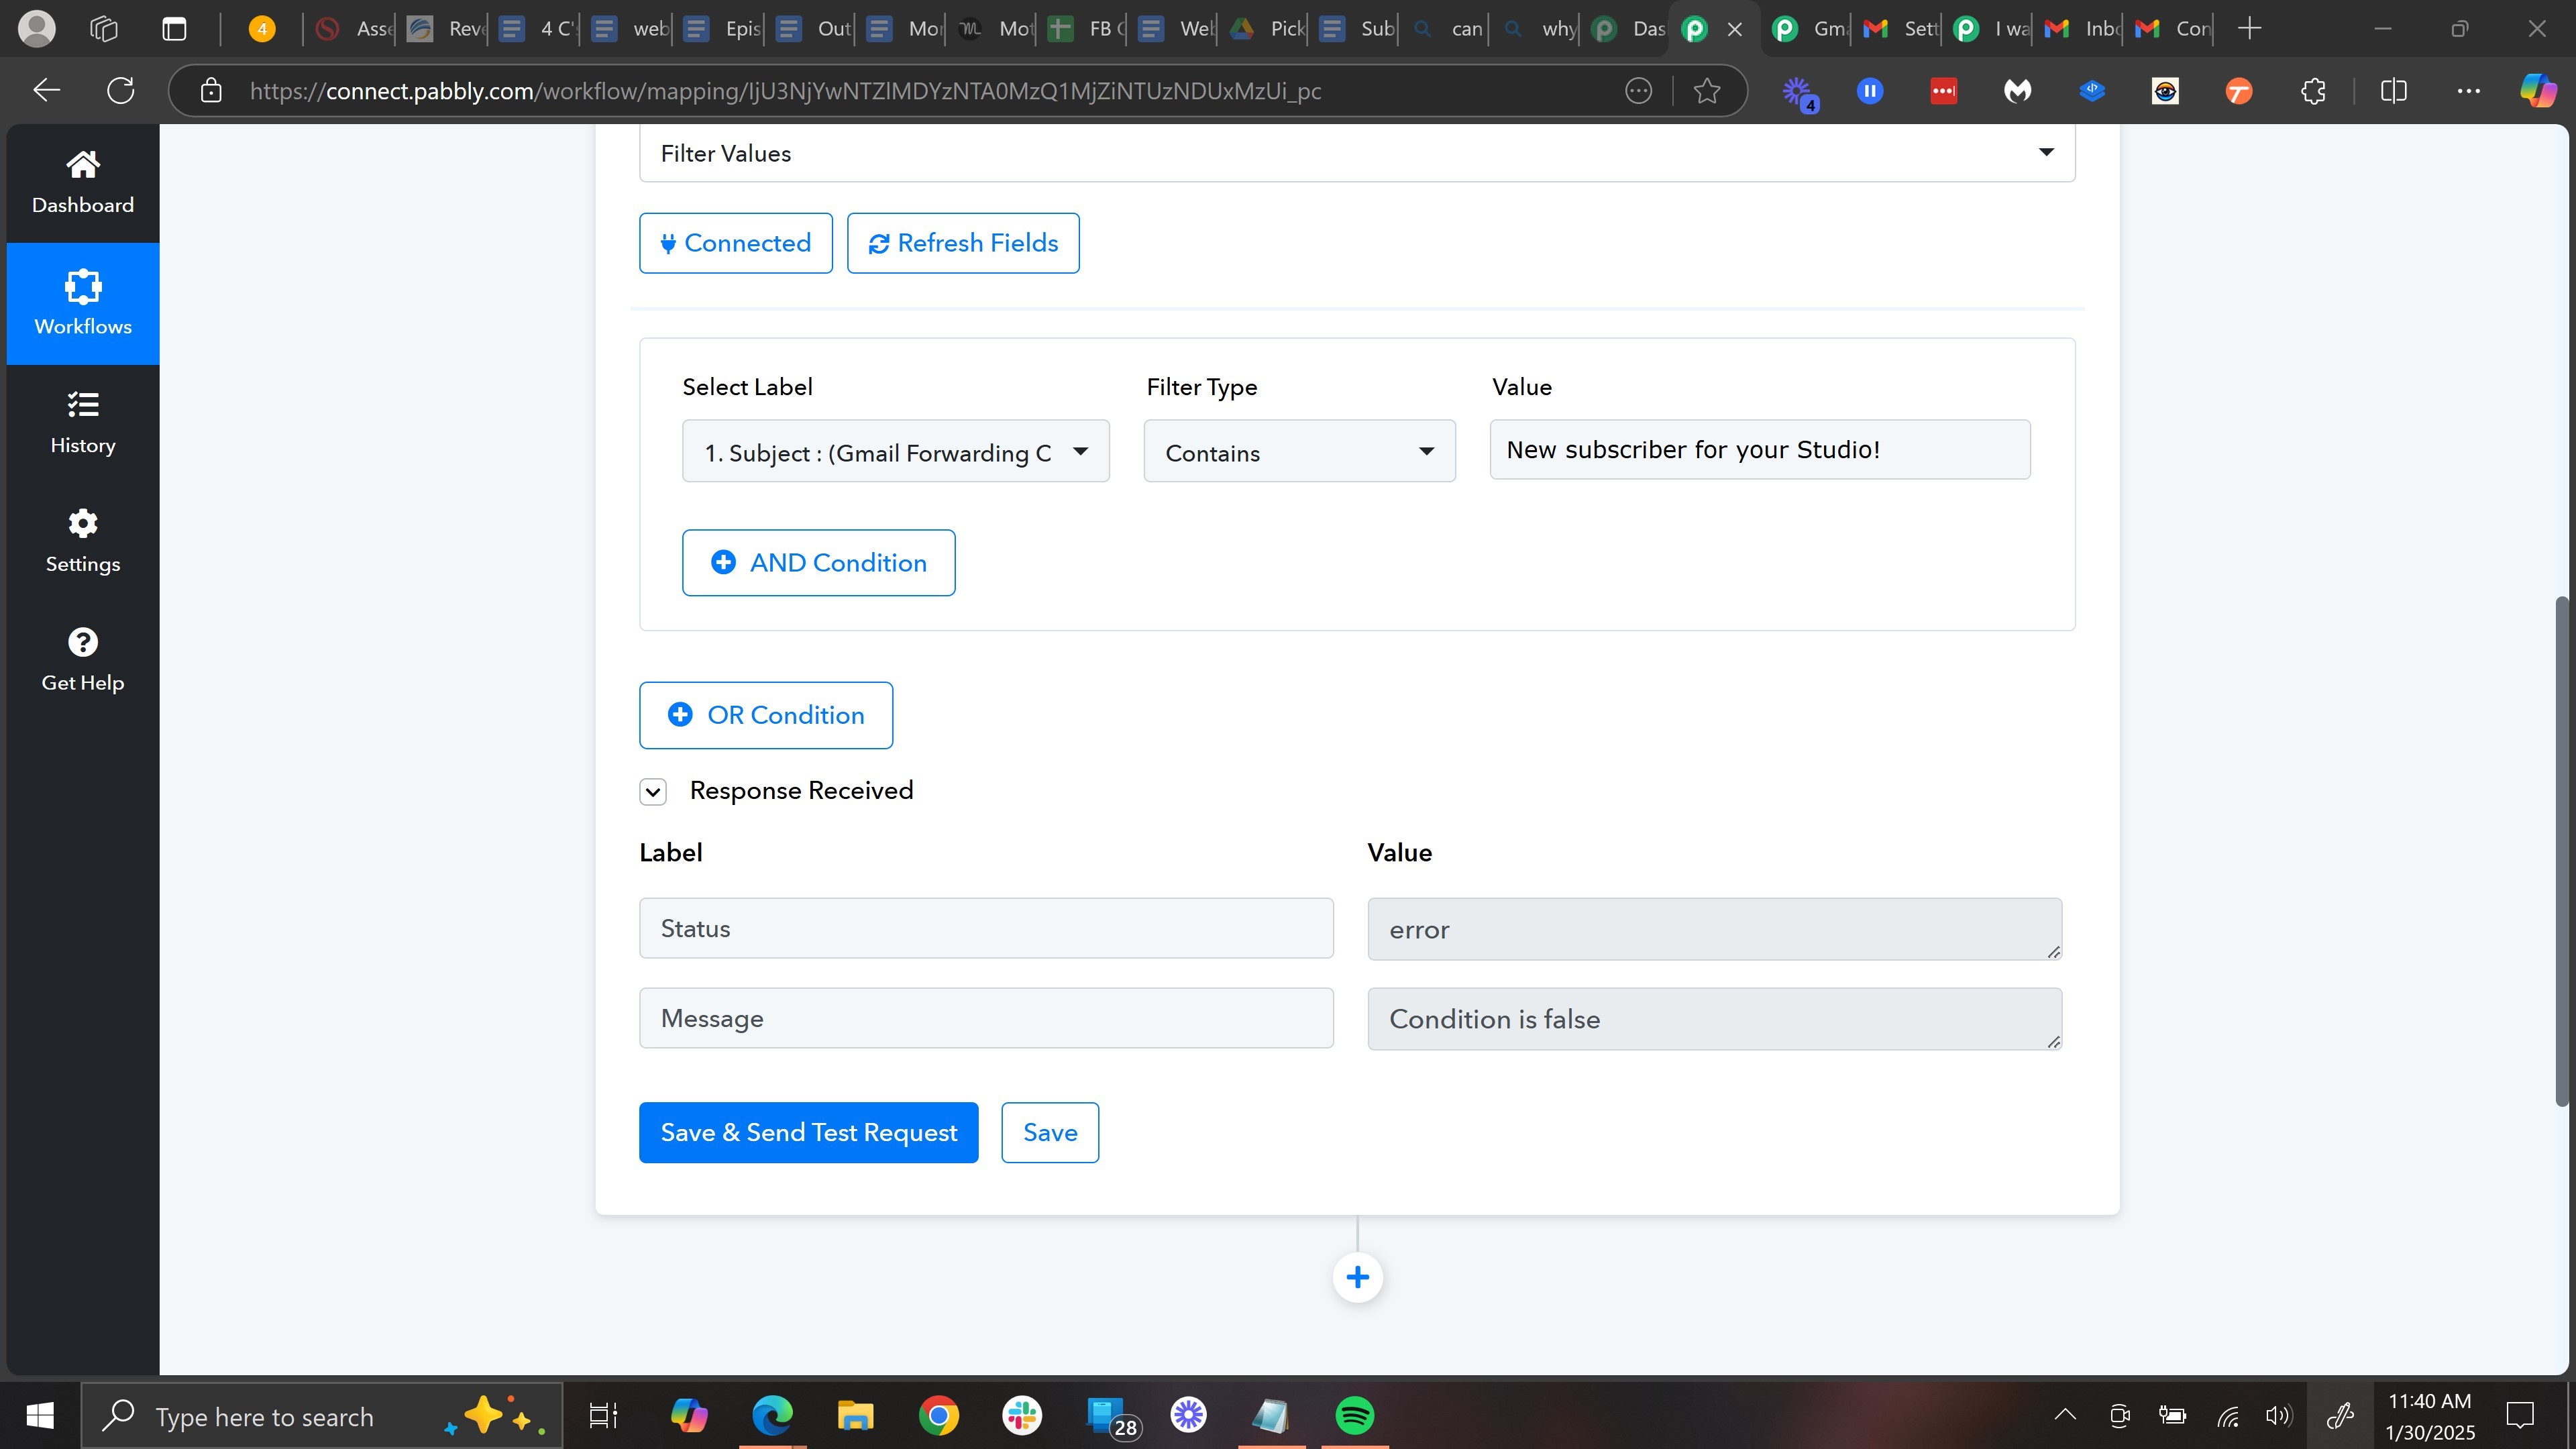
Task: Add an AND Condition
Action: click(x=818, y=563)
